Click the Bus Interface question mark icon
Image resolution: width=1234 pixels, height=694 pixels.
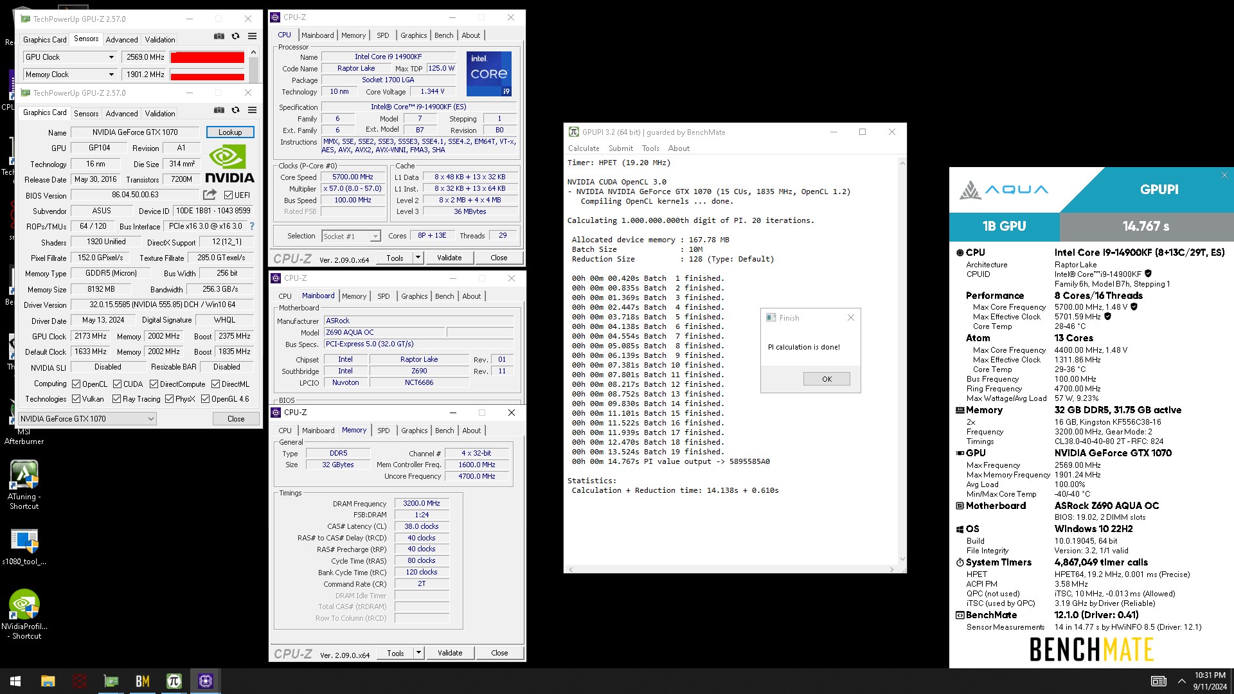pos(252,226)
